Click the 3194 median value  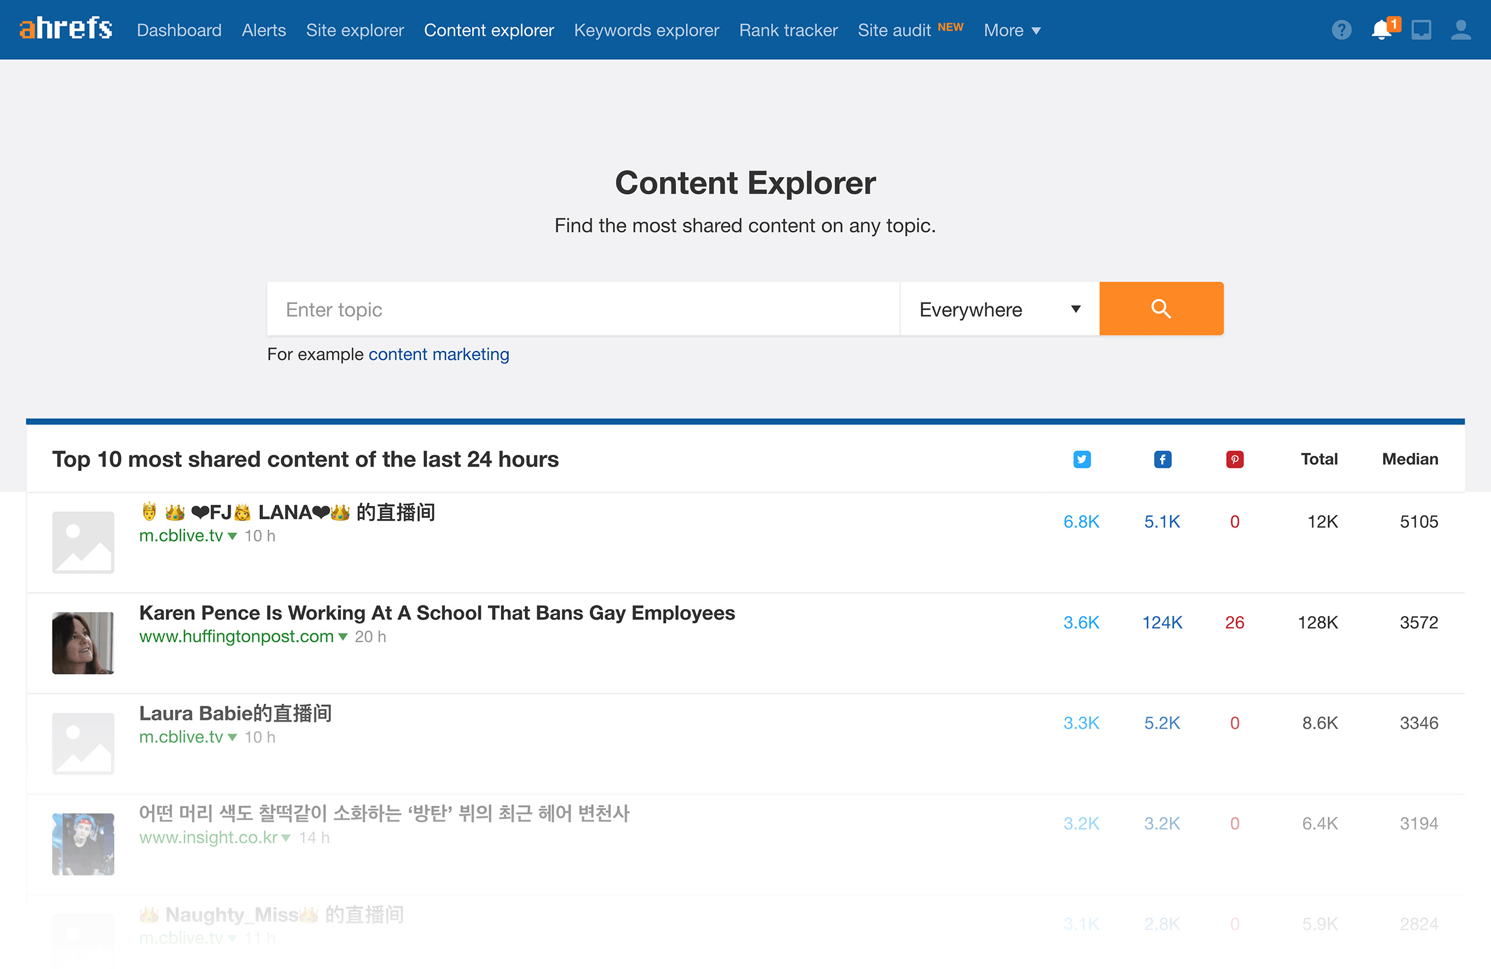[1419, 824]
